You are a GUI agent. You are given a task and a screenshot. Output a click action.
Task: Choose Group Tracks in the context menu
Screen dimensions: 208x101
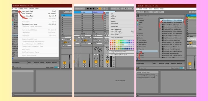pyautogui.click(x=115, y=35)
